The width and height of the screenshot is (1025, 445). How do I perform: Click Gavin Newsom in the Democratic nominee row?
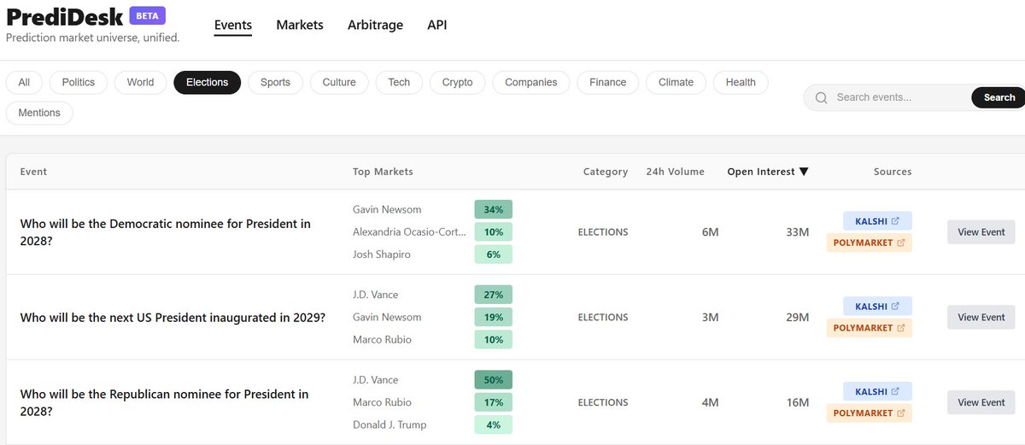[387, 209]
